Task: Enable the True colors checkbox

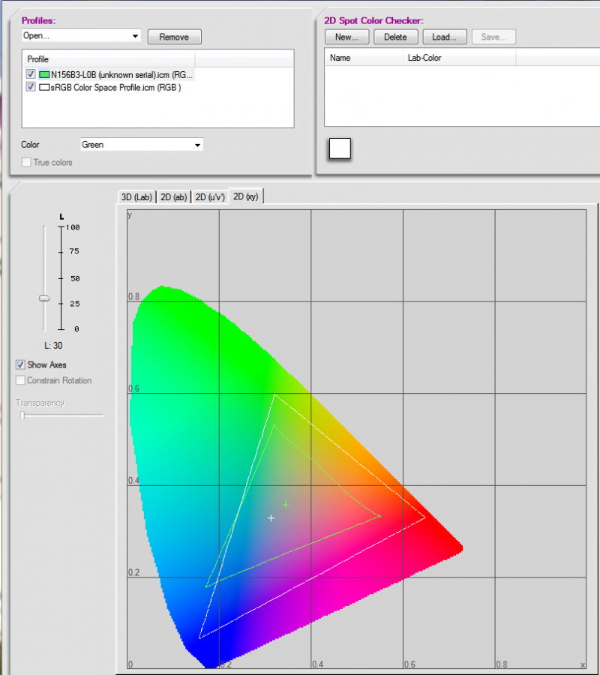Action: (26, 162)
